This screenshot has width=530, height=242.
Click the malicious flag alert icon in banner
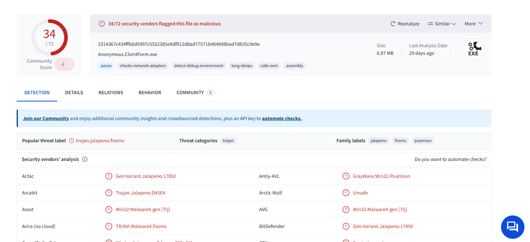102,24
